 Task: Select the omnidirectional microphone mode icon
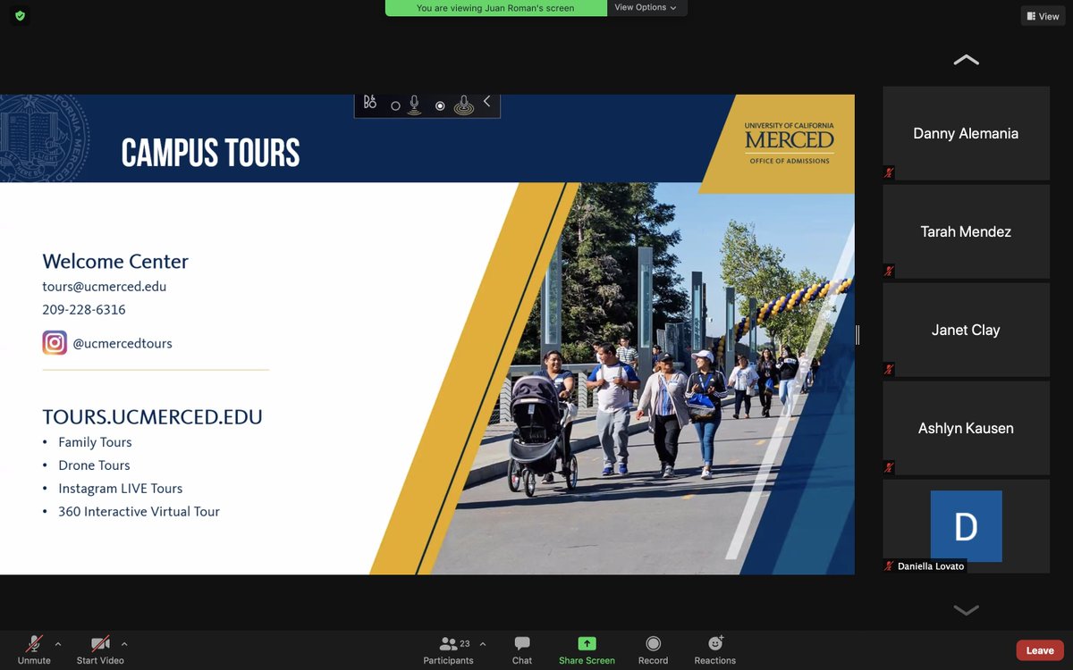[463, 105]
